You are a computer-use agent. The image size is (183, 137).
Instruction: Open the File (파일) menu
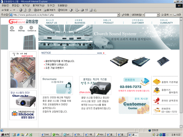pyautogui.click(x=5, y=5)
